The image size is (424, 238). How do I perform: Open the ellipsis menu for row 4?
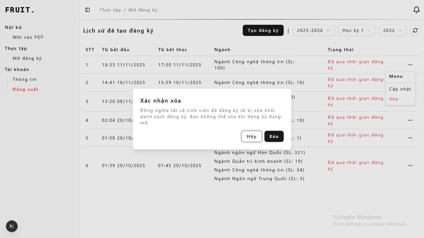[410, 120]
